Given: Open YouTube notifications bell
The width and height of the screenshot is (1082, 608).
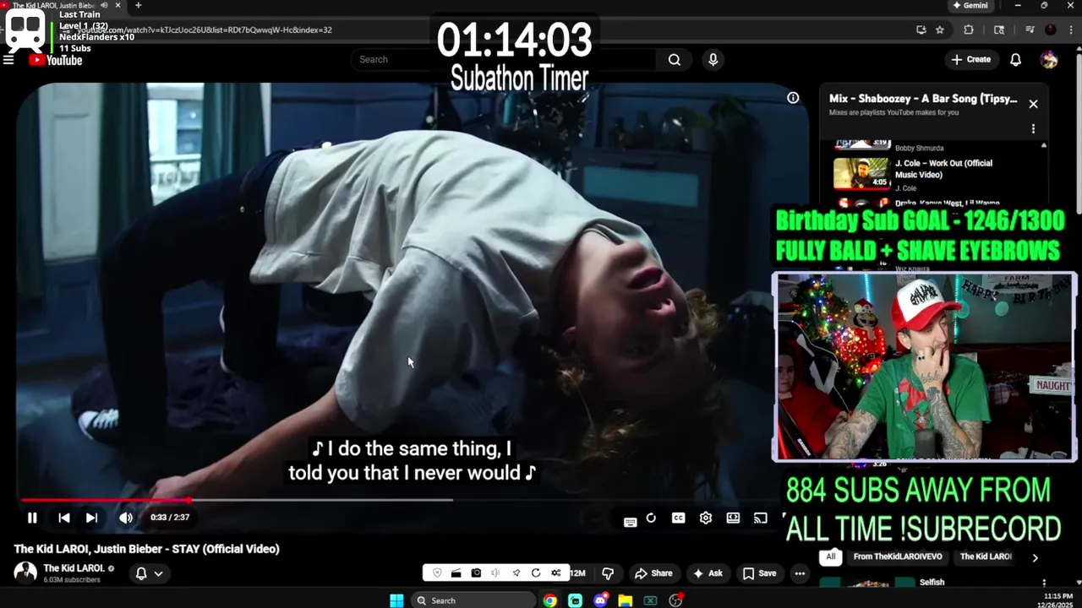Looking at the screenshot, I should pyautogui.click(x=1016, y=59).
